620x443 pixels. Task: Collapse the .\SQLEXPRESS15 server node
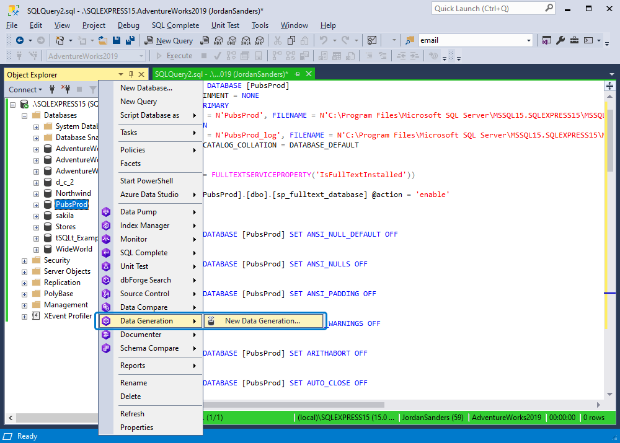(x=13, y=105)
